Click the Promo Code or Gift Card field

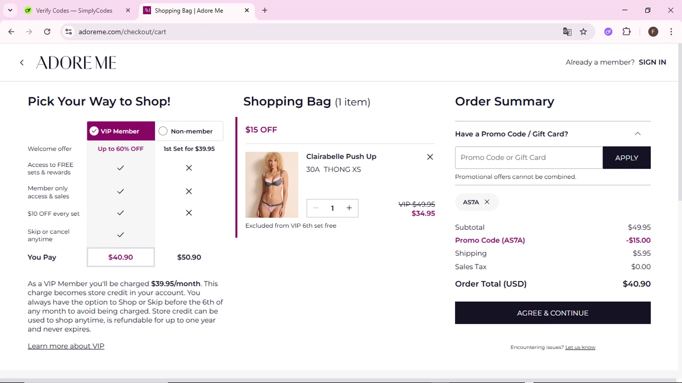tap(529, 158)
